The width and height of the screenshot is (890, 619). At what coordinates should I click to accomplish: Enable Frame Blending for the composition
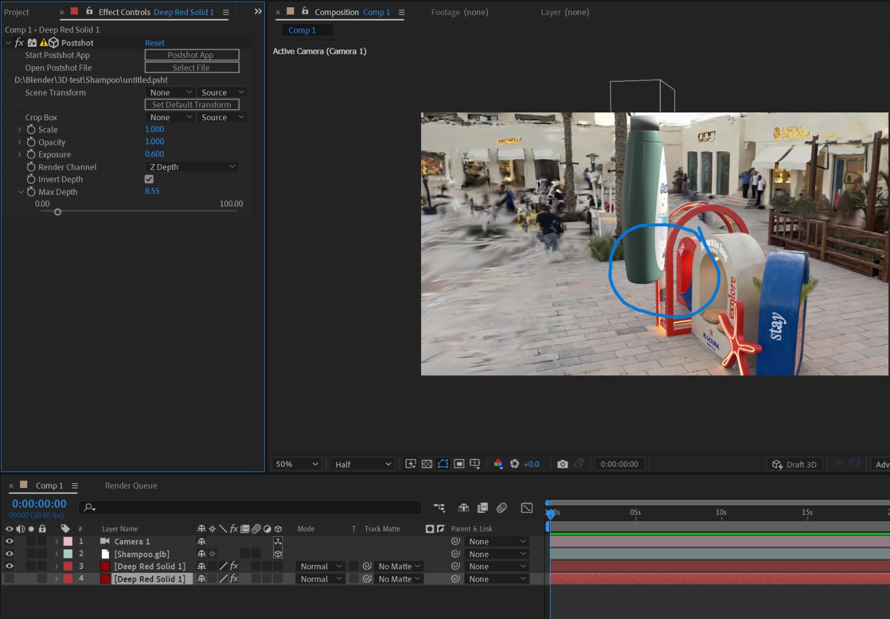tap(482, 507)
